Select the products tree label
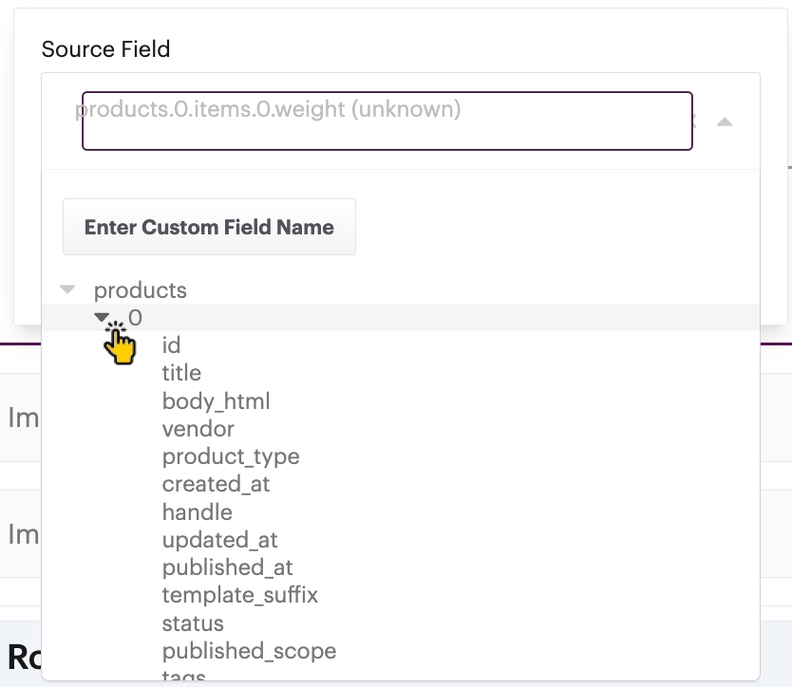Image resolution: width=792 pixels, height=687 pixels. click(x=141, y=290)
